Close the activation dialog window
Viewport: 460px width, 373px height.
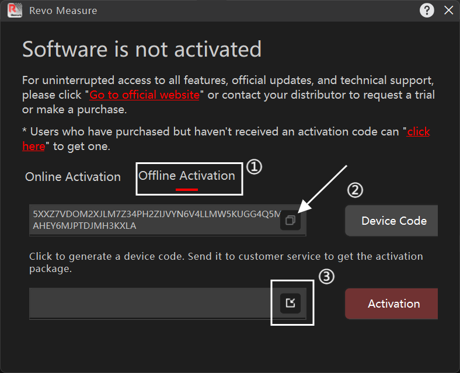coord(448,10)
